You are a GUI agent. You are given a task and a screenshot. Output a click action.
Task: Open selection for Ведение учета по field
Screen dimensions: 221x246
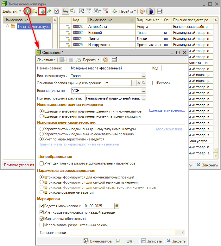(143, 91)
